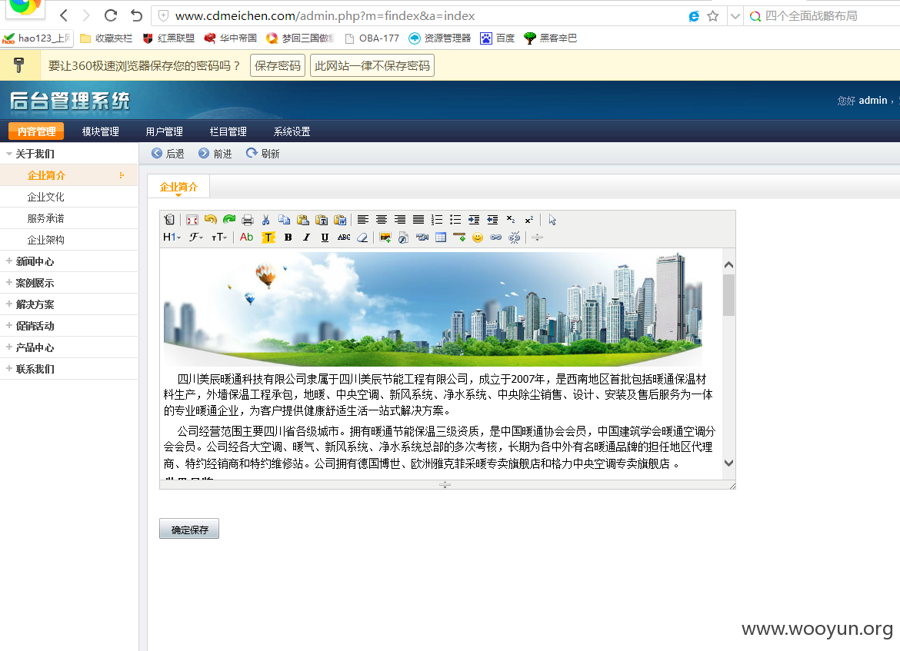The image size is (900, 651).
Task: Click the print icon in editor toolbar
Action: [x=248, y=220]
